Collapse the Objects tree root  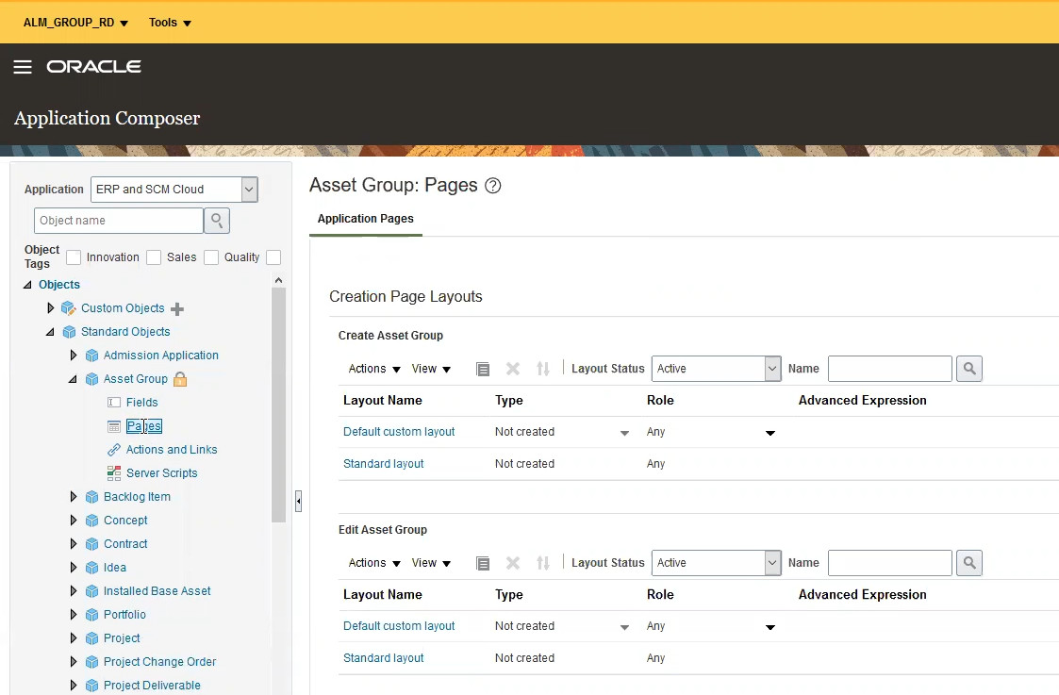pyautogui.click(x=27, y=285)
